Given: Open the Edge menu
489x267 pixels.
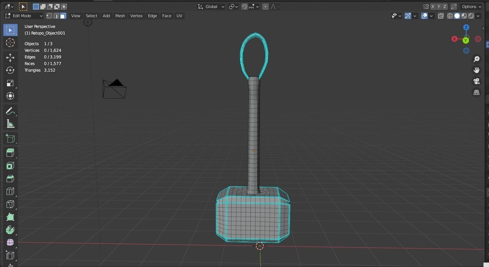Looking at the screenshot, I should pos(152,16).
